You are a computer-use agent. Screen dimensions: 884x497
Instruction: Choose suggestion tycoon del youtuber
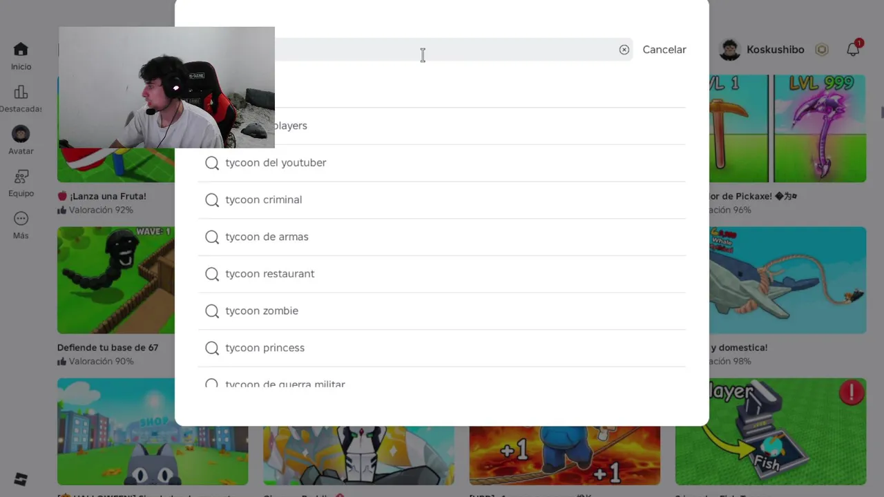click(442, 163)
